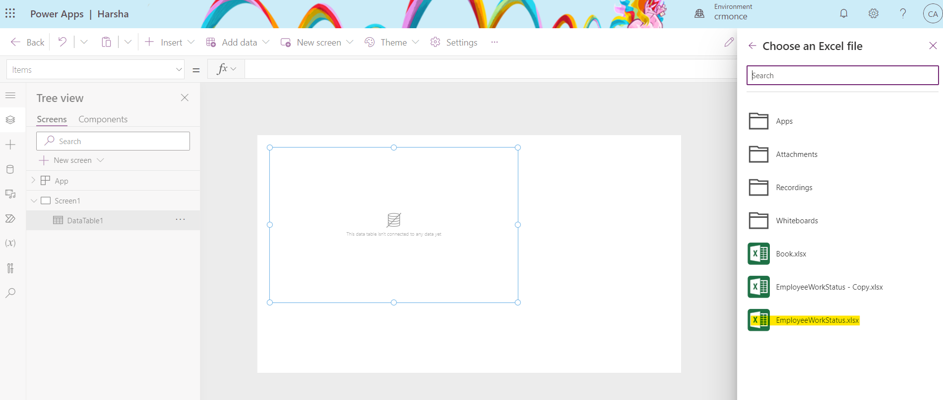
Task: Expand the Add data chevron
Action: [x=266, y=42]
